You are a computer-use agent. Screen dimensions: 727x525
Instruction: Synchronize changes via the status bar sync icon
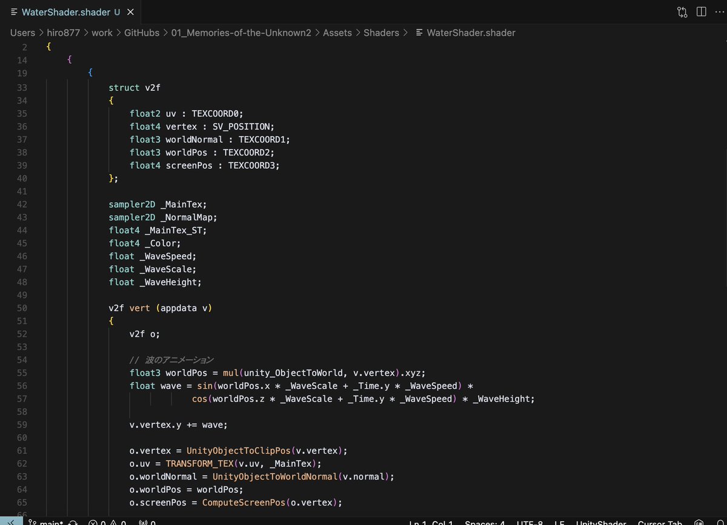73,523
